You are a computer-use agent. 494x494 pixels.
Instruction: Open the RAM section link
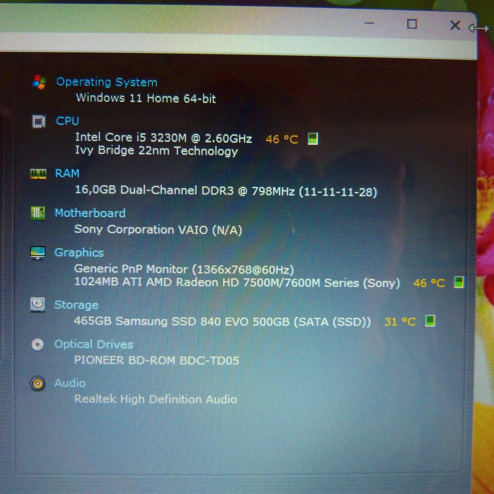pyautogui.click(x=67, y=173)
